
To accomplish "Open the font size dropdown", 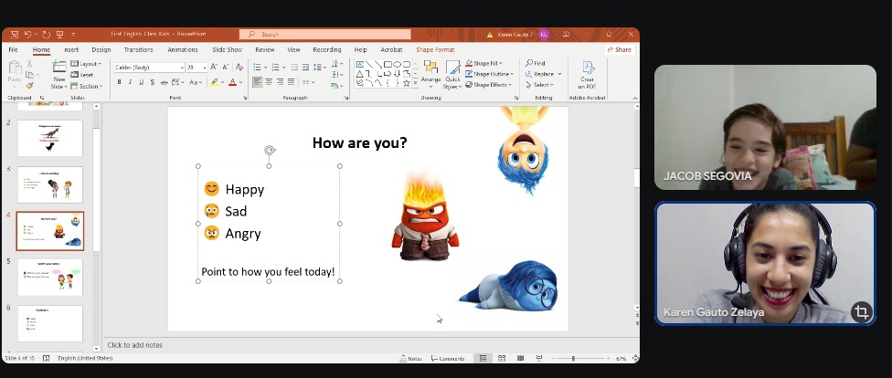I will 205,67.
